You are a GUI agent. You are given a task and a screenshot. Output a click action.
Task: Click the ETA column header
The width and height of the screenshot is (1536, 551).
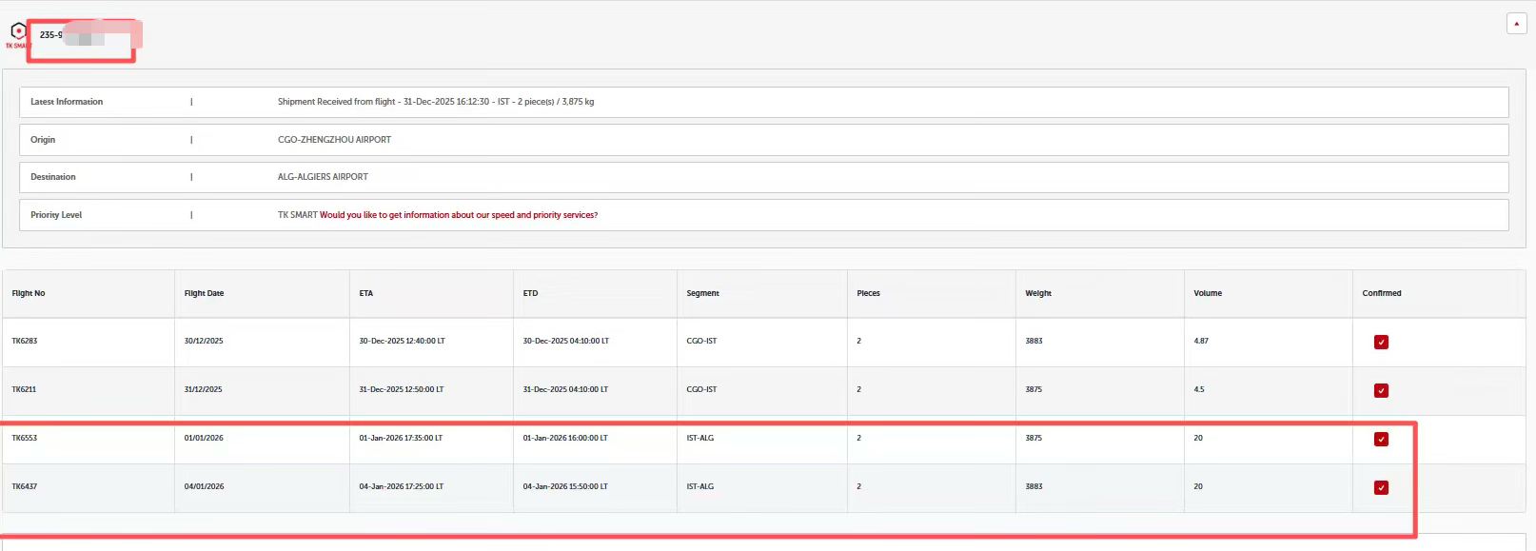(x=366, y=293)
